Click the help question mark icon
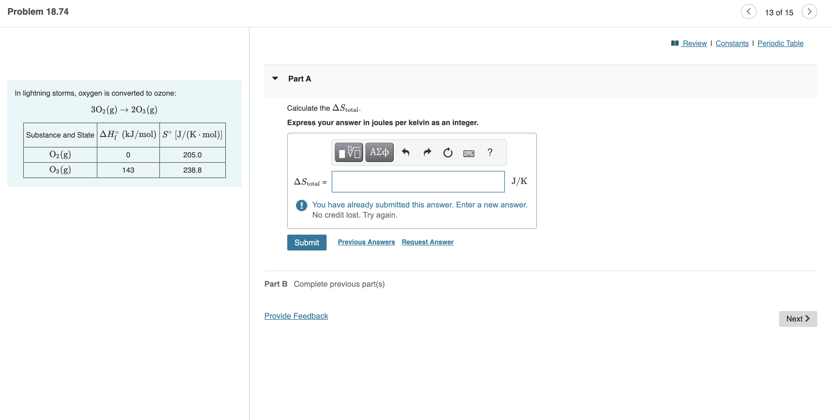This screenshot has width=832, height=420. (490, 152)
